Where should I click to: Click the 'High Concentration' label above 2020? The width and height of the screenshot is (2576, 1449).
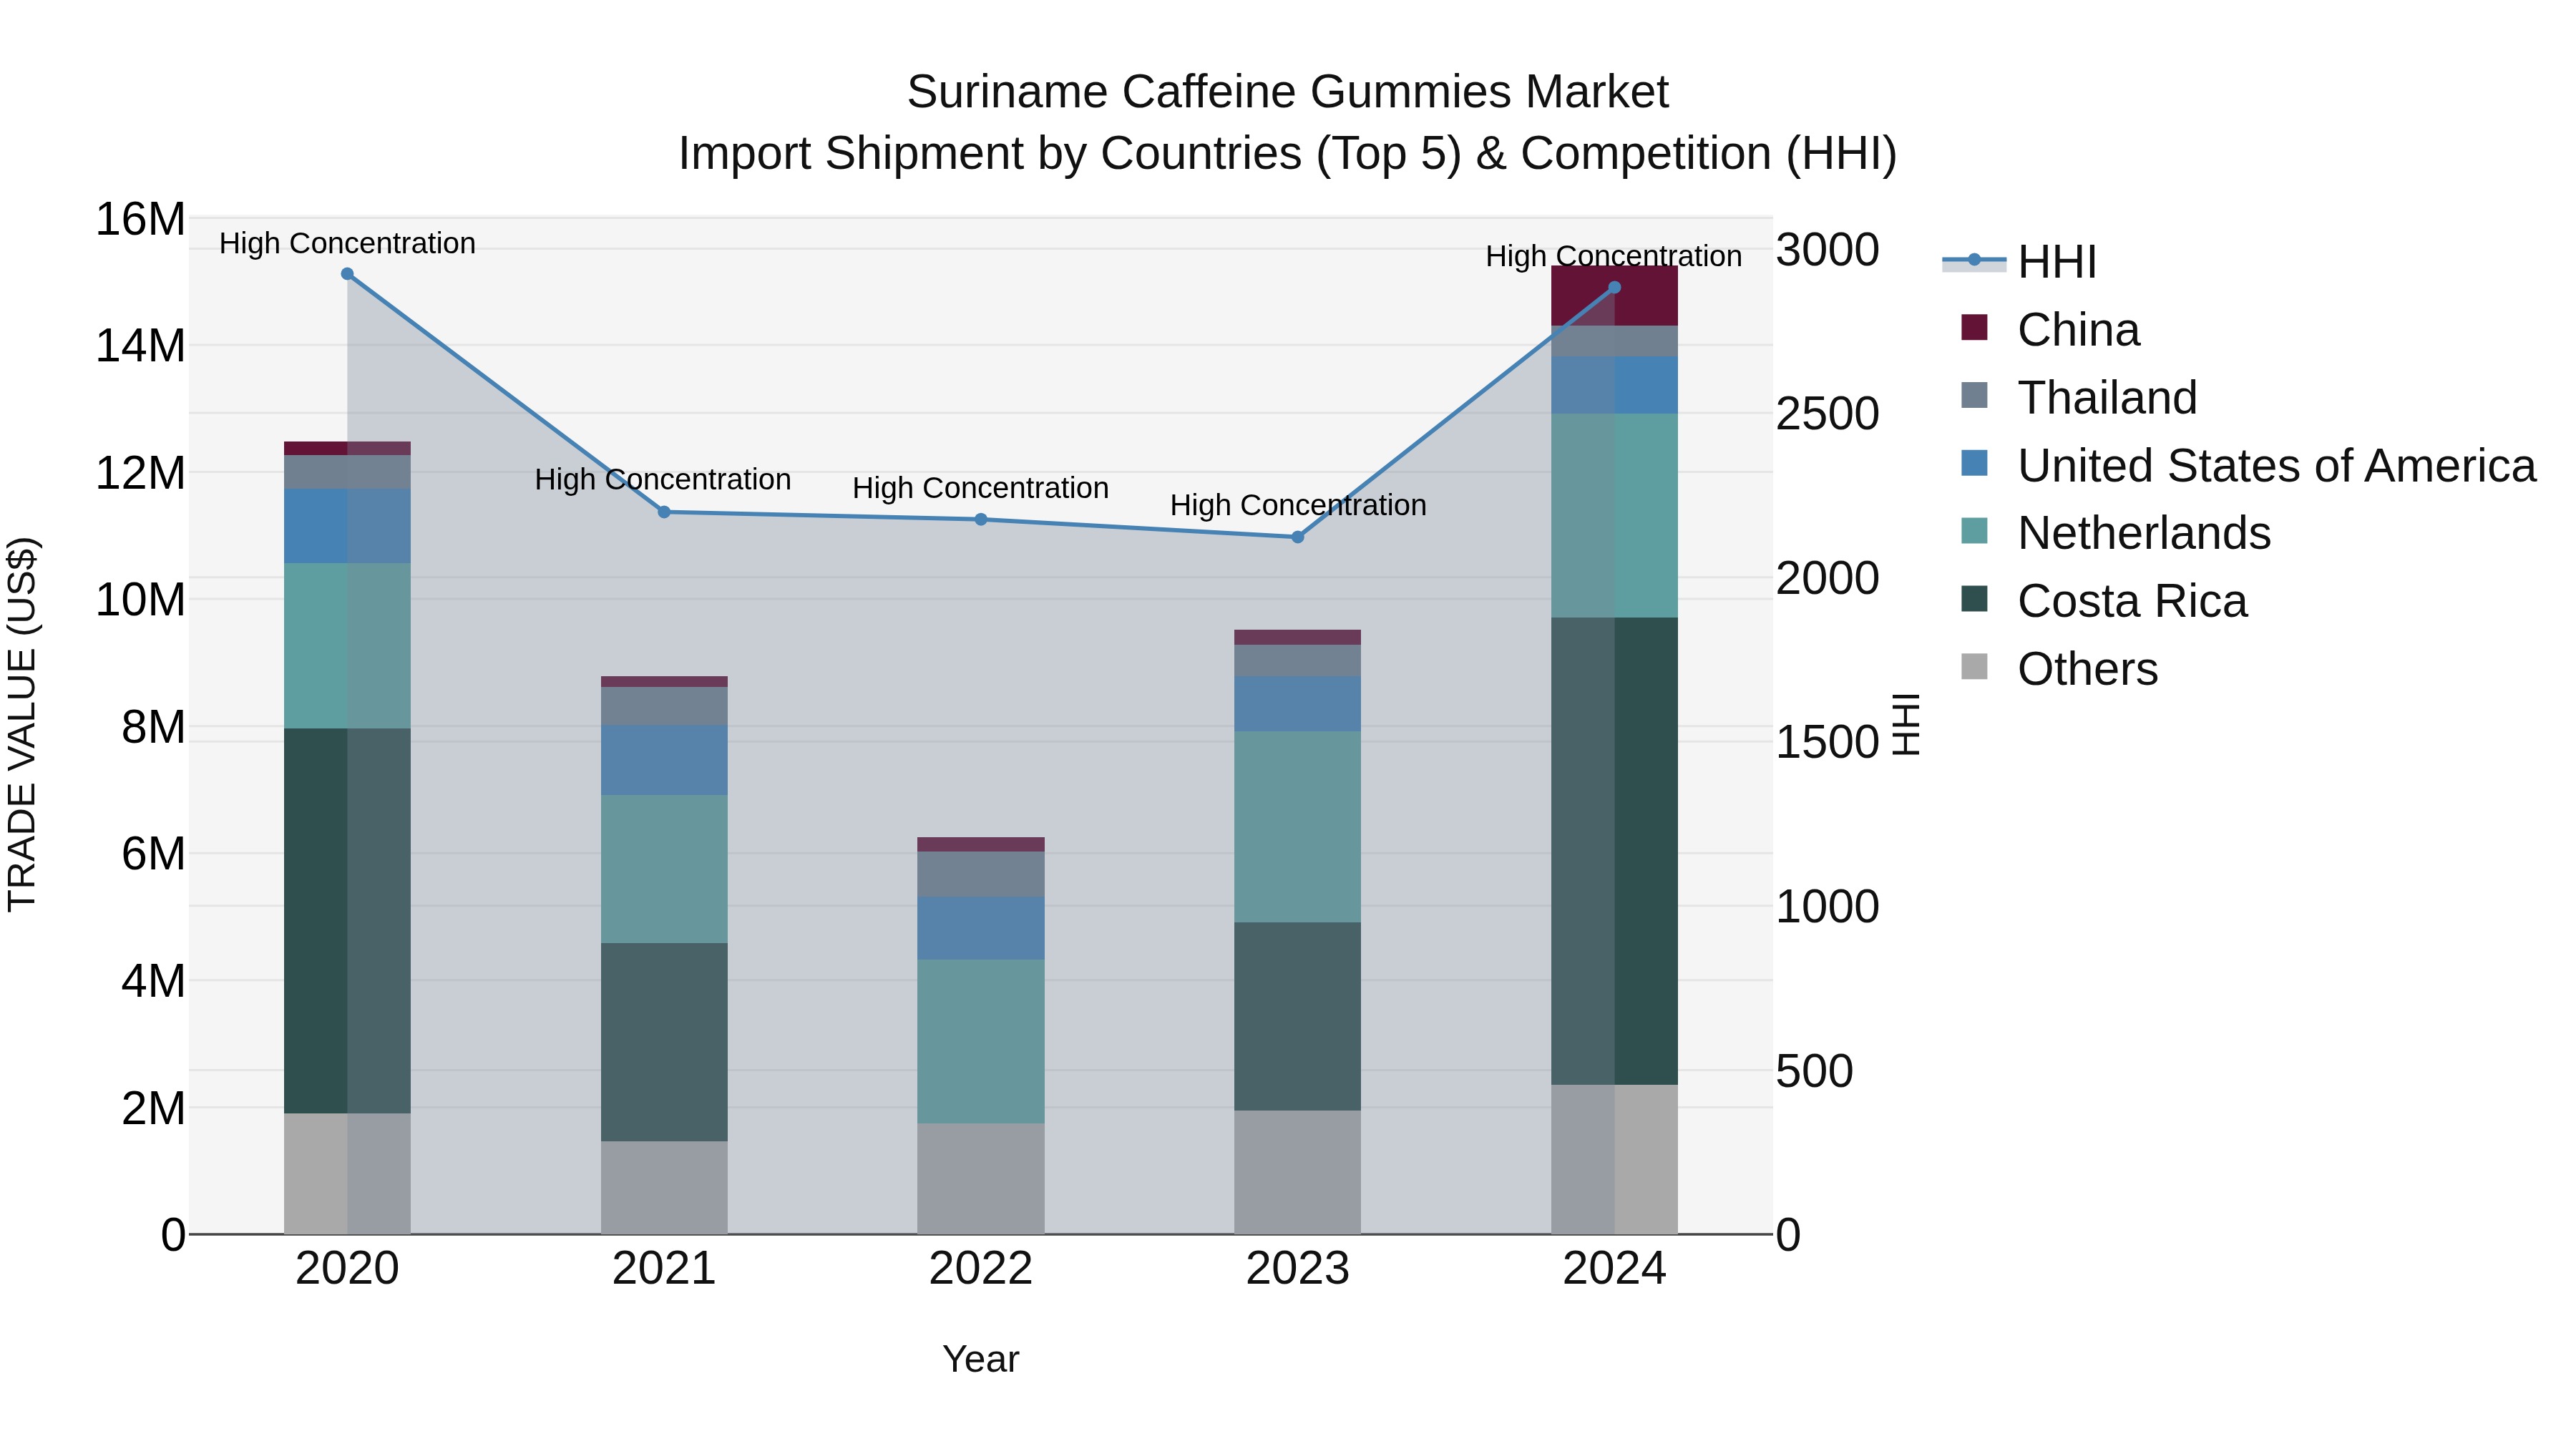(x=347, y=243)
